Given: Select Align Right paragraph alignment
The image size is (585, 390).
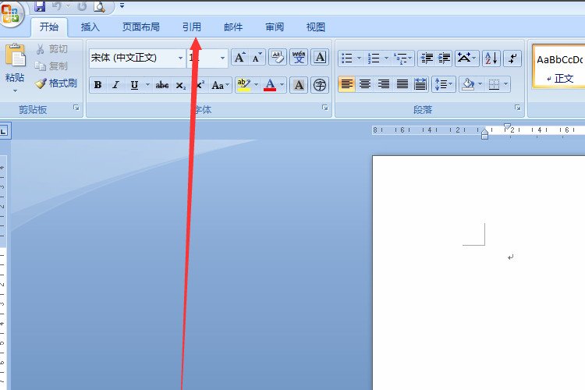Looking at the screenshot, I should 384,84.
